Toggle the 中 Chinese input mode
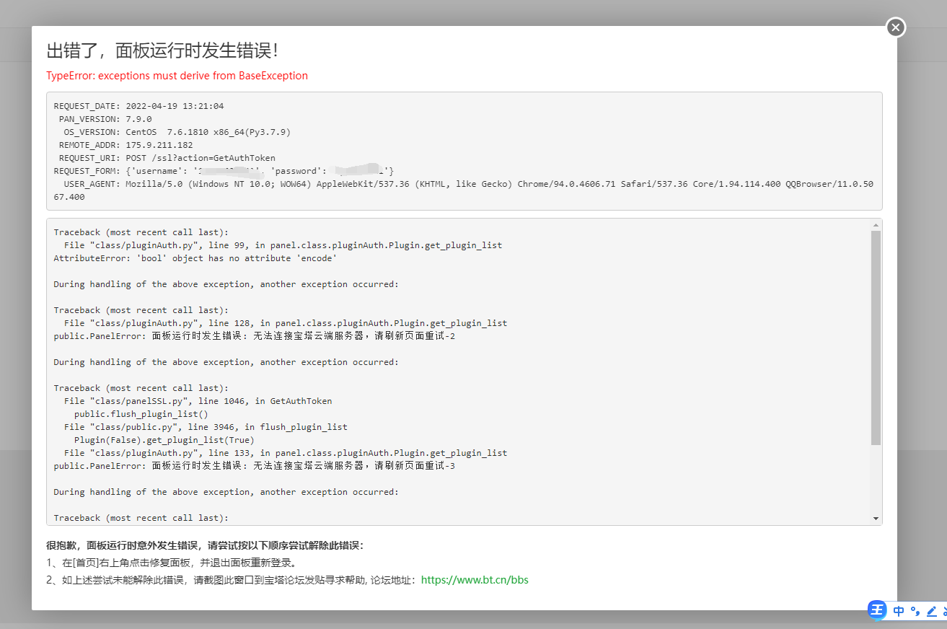 coord(898,611)
